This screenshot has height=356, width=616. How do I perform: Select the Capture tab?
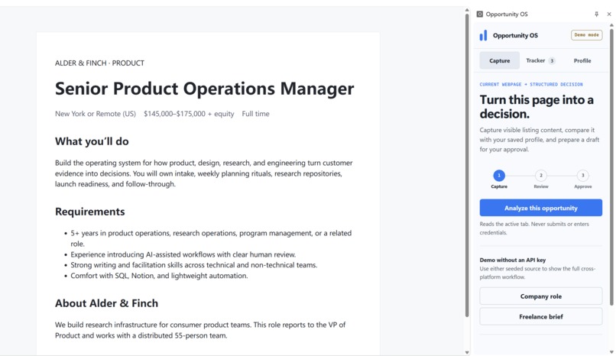tap(499, 60)
